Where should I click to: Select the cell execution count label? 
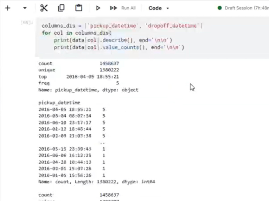27,23
